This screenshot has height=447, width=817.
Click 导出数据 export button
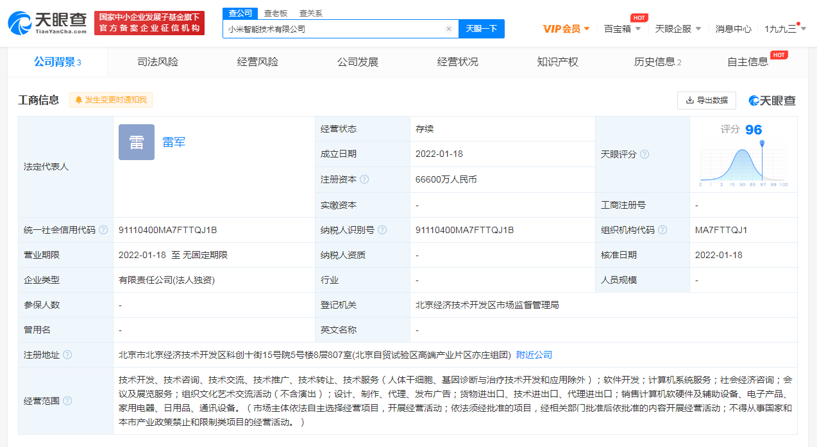(706, 101)
